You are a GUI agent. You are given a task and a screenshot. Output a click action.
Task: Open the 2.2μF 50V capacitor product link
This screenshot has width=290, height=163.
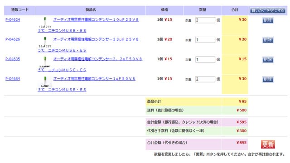(98, 59)
